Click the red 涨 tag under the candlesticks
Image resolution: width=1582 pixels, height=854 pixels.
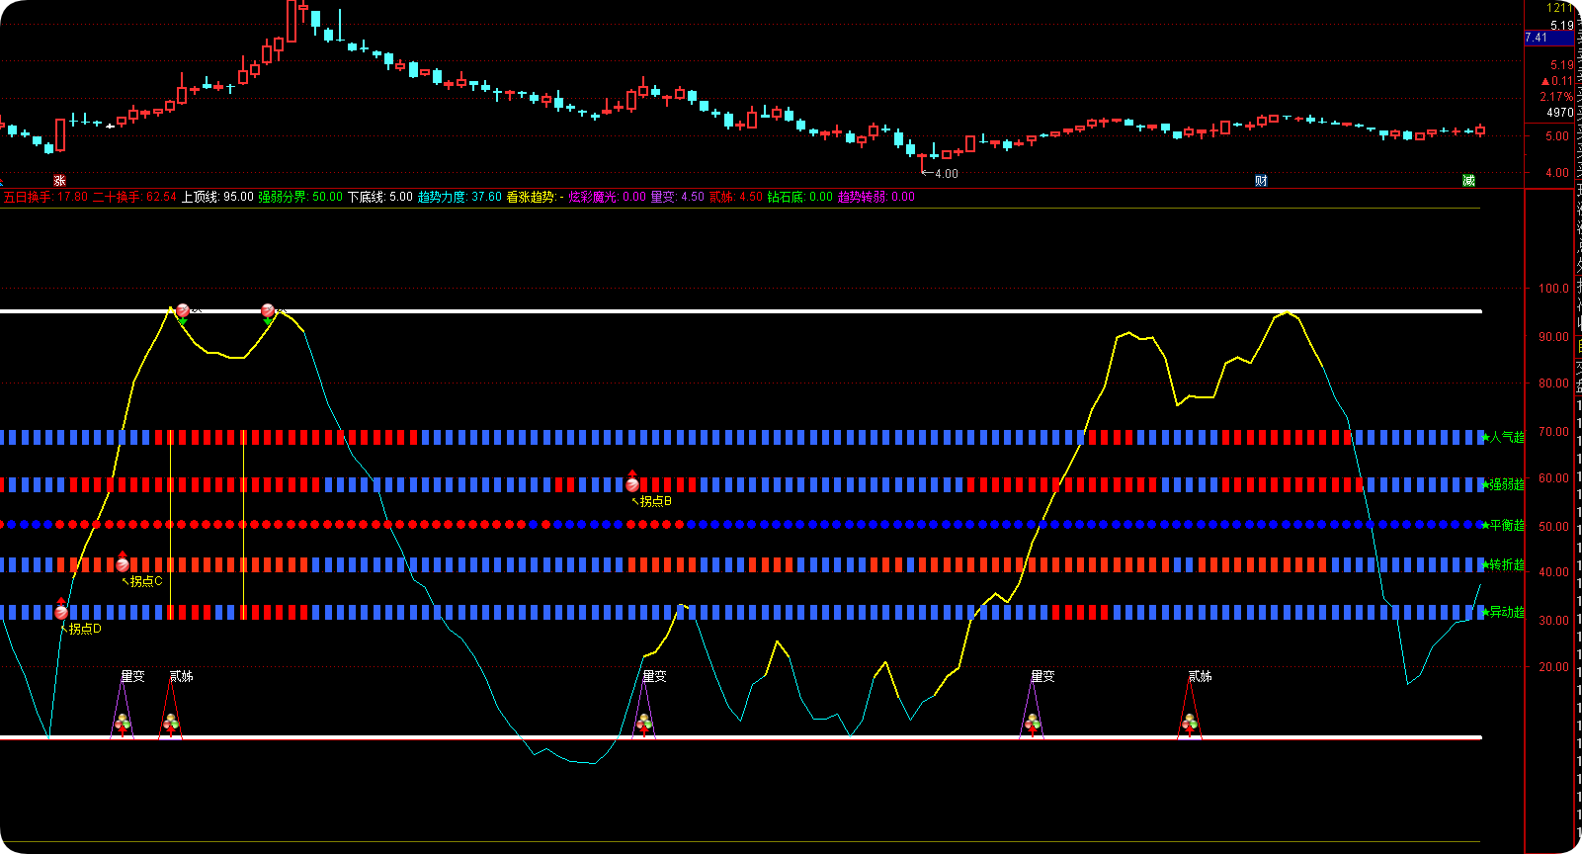[59, 180]
